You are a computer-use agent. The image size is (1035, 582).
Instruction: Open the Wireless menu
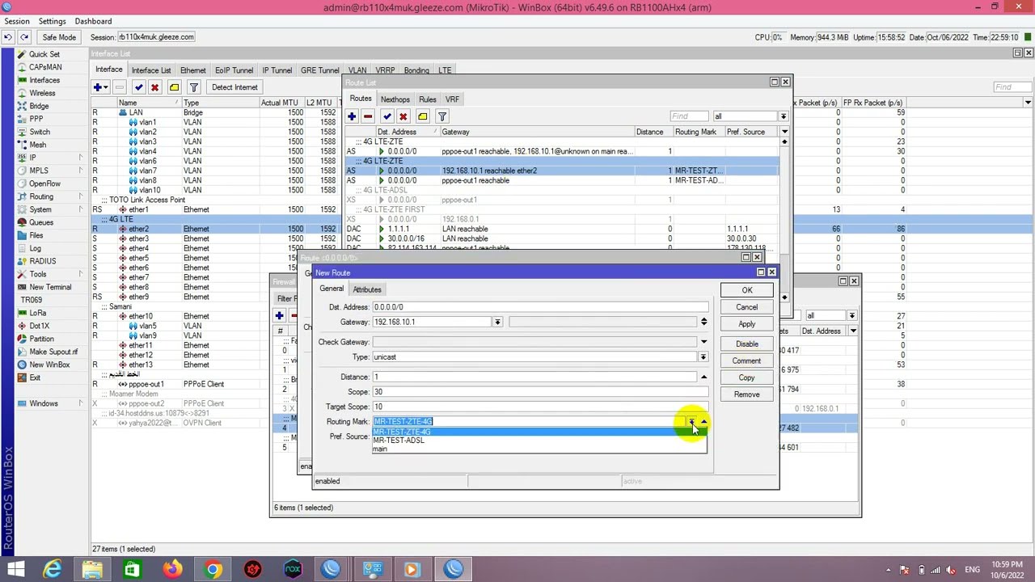pos(42,93)
